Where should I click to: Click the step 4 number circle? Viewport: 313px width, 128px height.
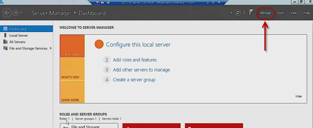coord(107,80)
